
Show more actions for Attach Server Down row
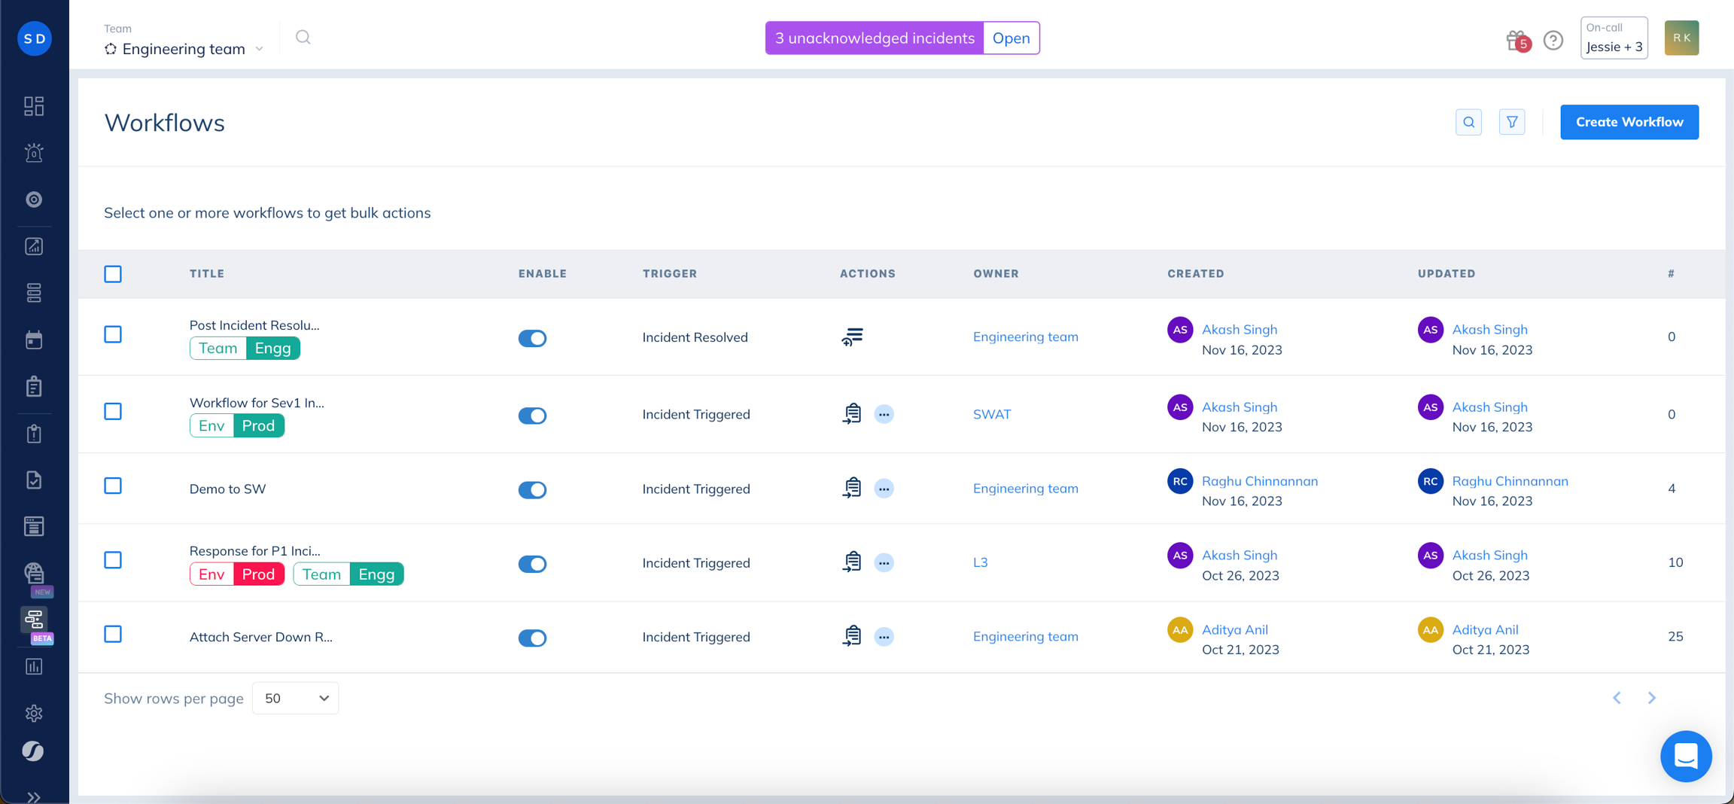tap(884, 637)
